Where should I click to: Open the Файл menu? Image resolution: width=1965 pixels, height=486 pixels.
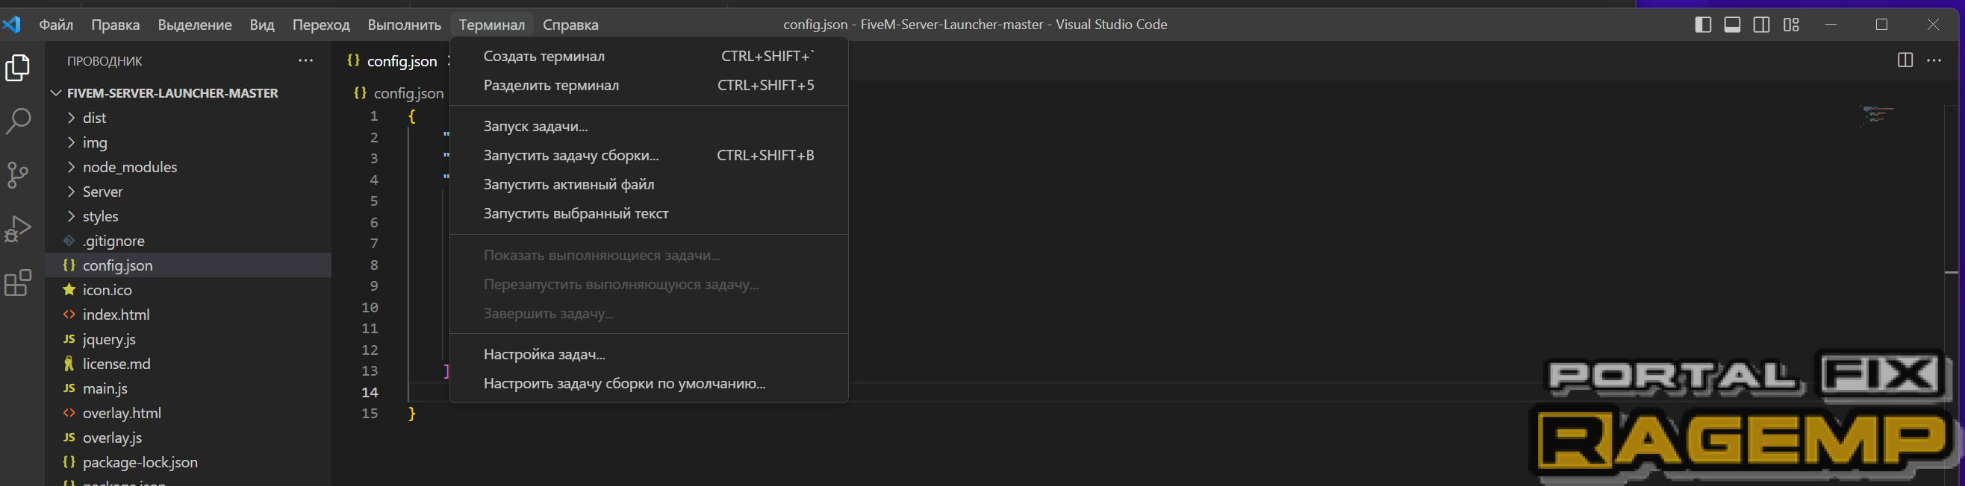click(x=57, y=25)
